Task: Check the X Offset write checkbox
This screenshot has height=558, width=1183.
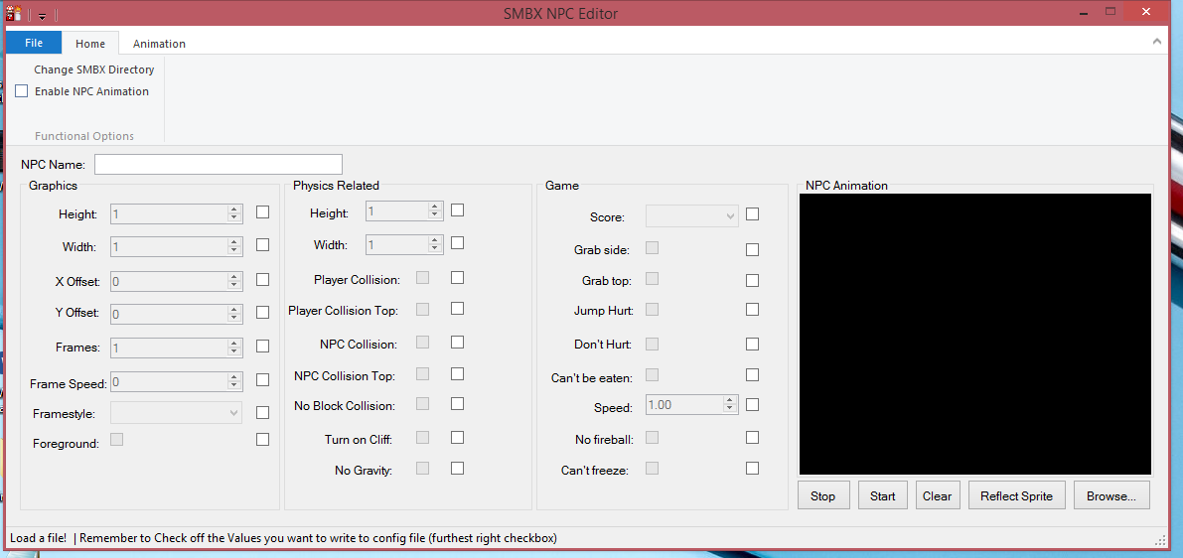Action: point(262,280)
